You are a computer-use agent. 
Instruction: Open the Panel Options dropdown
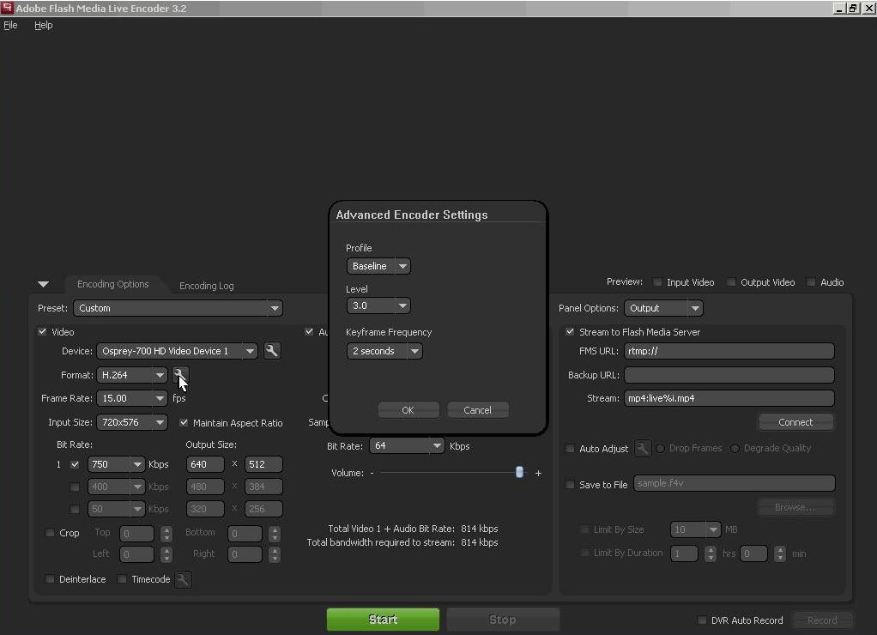[x=663, y=308]
